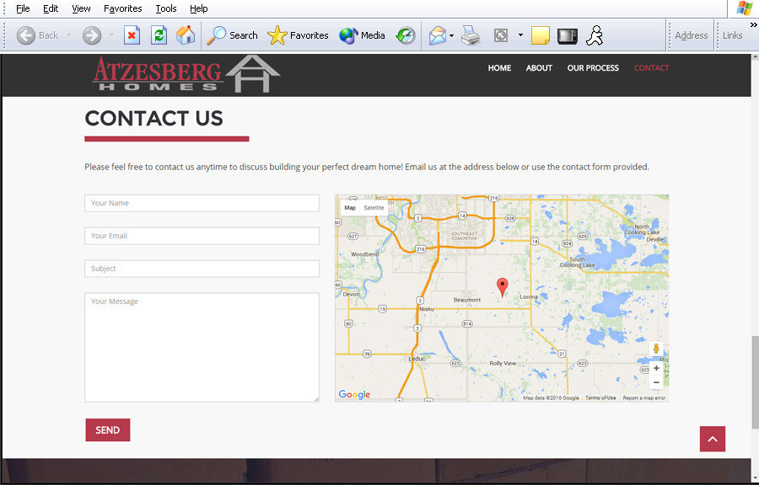
Task: Open the Favorites menu in menu bar
Action: (x=123, y=8)
